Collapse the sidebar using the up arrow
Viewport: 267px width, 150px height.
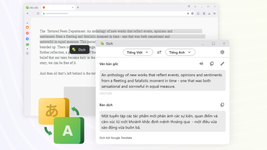tap(28, 23)
